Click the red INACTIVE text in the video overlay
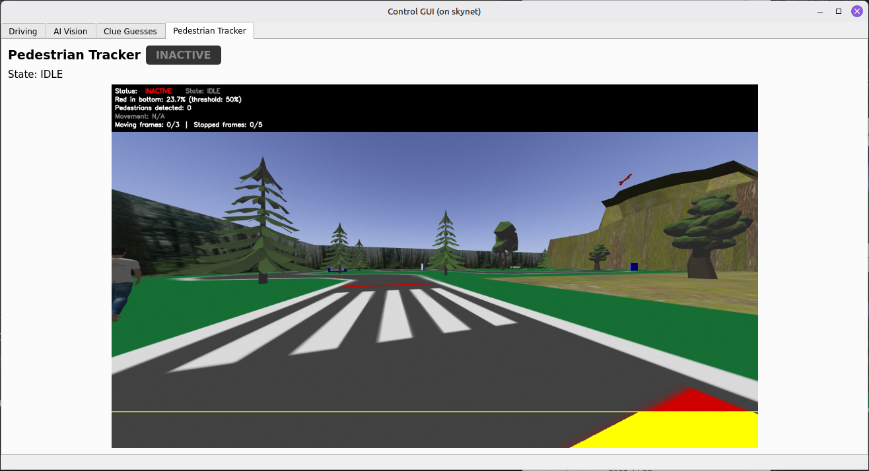Image resolution: width=869 pixels, height=471 pixels. pyautogui.click(x=158, y=91)
